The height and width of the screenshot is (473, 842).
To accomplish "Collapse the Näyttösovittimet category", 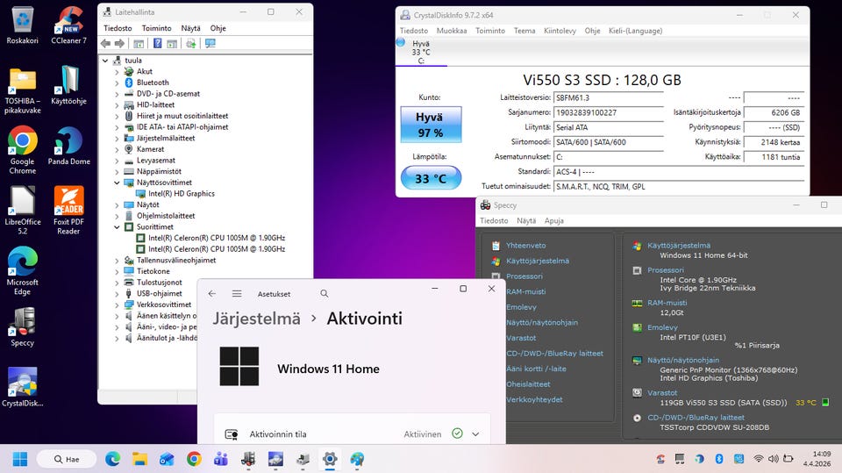I will click(x=117, y=183).
